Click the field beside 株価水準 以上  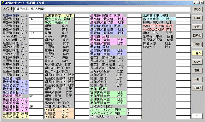183,44
